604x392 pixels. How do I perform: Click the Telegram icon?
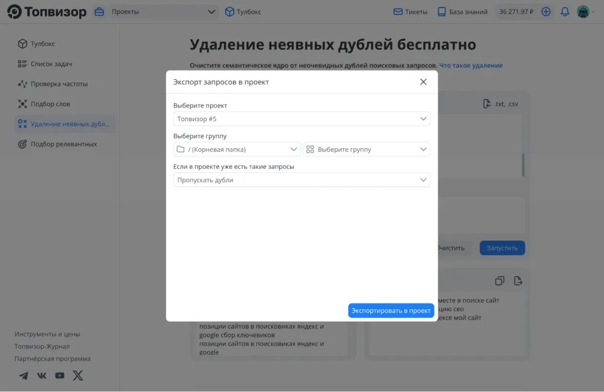(x=24, y=376)
